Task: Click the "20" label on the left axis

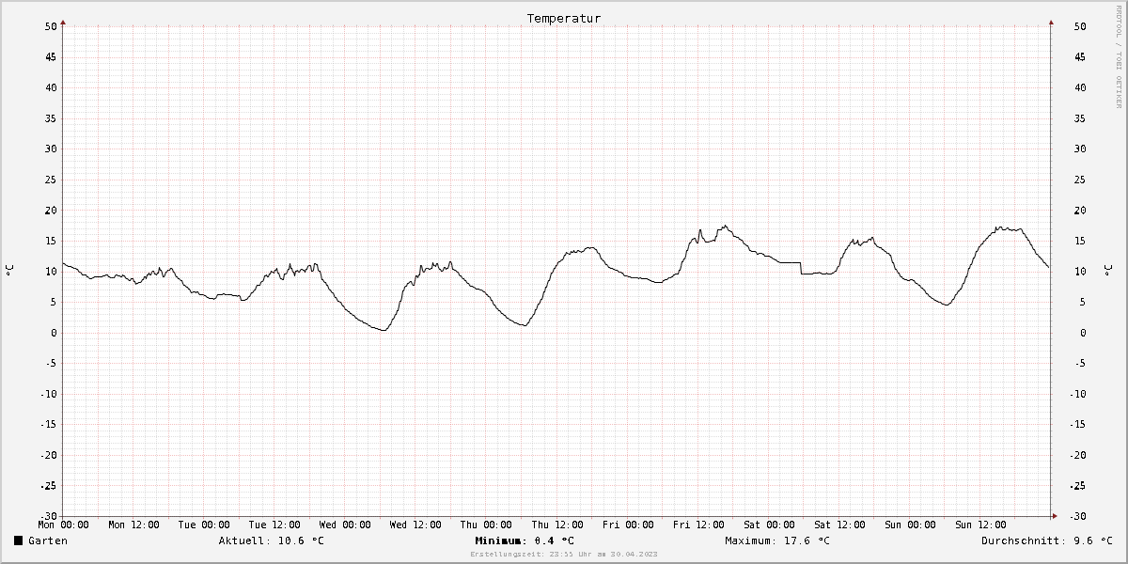Action: coord(51,210)
